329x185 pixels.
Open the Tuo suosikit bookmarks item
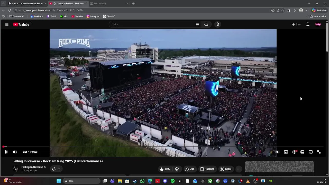pyautogui.click(x=17, y=16)
